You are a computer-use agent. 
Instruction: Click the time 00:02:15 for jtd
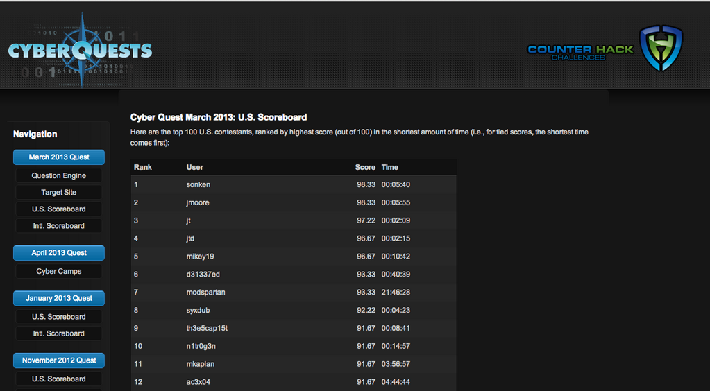[x=396, y=238]
